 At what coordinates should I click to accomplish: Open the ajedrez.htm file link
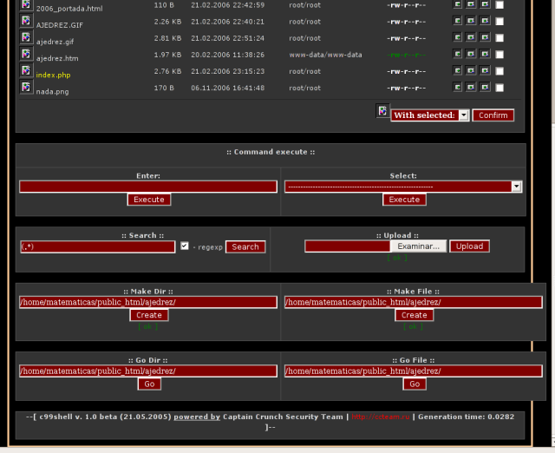click(57, 58)
